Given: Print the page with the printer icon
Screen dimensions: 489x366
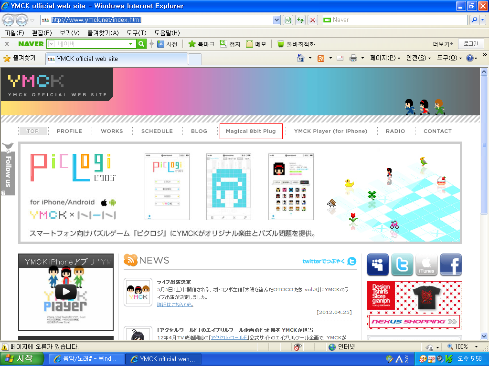Looking at the screenshot, I should 353,58.
